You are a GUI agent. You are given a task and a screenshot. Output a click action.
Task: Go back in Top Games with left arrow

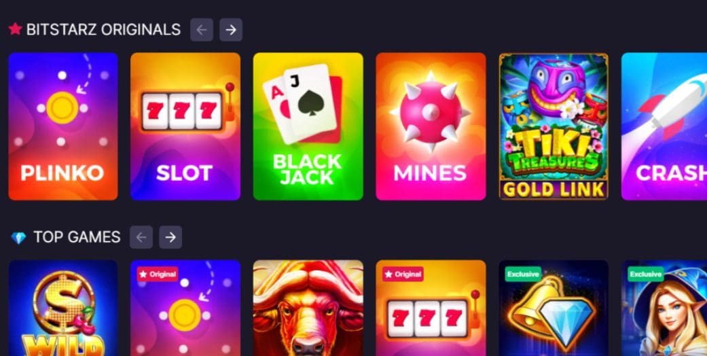pos(141,237)
